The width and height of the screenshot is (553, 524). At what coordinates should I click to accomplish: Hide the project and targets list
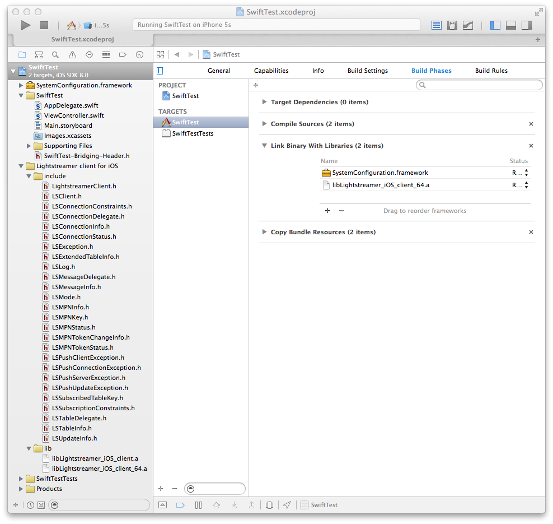point(160,71)
